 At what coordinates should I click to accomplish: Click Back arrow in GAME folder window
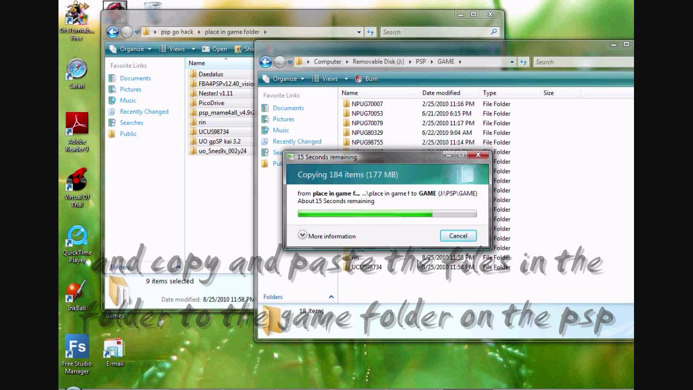click(x=265, y=62)
